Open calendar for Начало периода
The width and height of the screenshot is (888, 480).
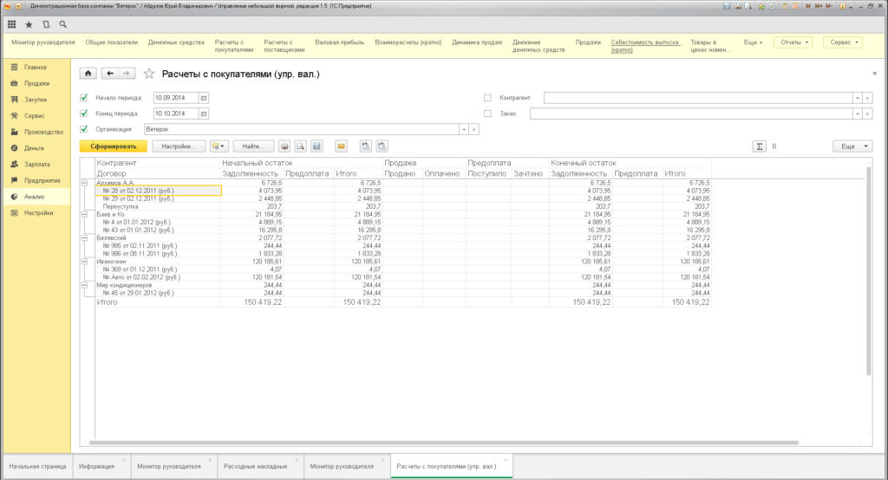pyautogui.click(x=204, y=98)
